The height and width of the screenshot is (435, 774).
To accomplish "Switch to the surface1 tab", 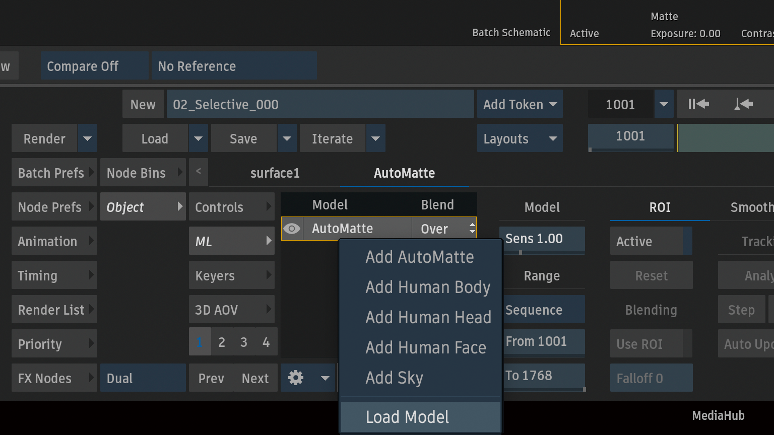I will pos(275,173).
